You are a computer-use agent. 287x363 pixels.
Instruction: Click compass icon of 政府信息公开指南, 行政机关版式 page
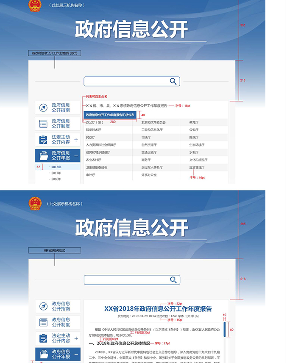pyautogui.click(x=43, y=306)
